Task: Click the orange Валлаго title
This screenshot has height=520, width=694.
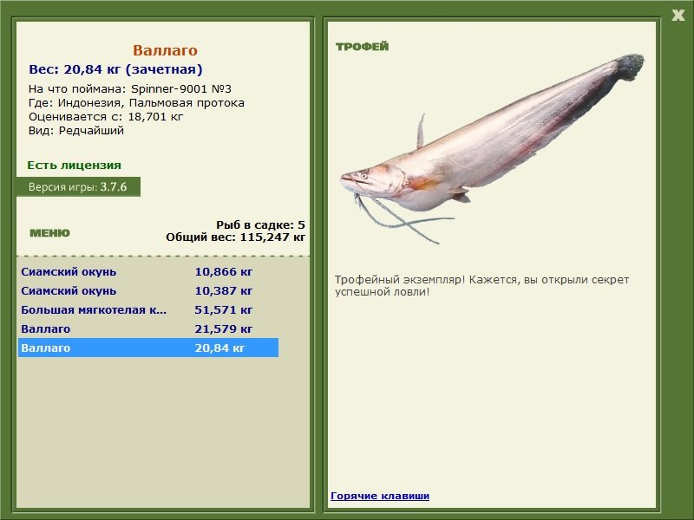Action: tap(165, 51)
